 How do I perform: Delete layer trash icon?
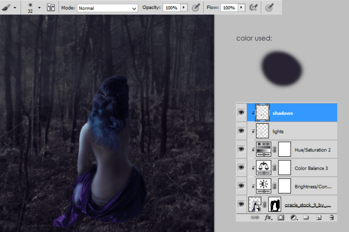coord(332,217)
